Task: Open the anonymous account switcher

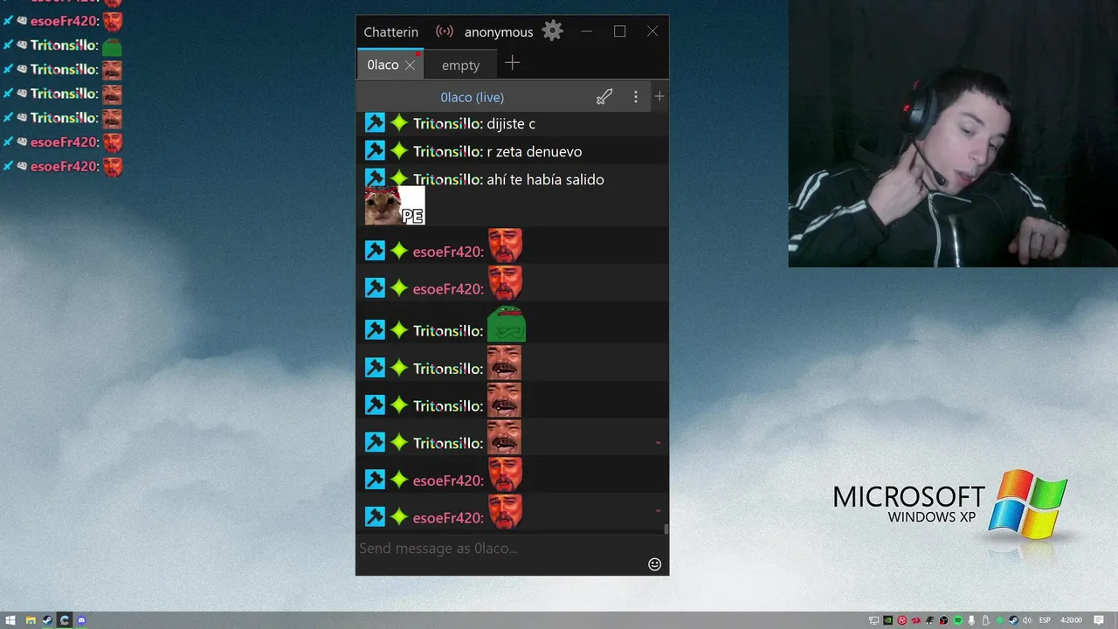Action: (x=499, y=32)
